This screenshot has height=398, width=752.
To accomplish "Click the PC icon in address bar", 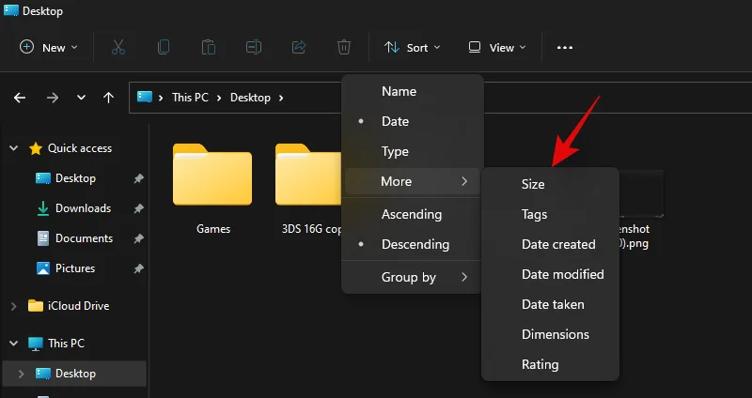I will (145, 98).
